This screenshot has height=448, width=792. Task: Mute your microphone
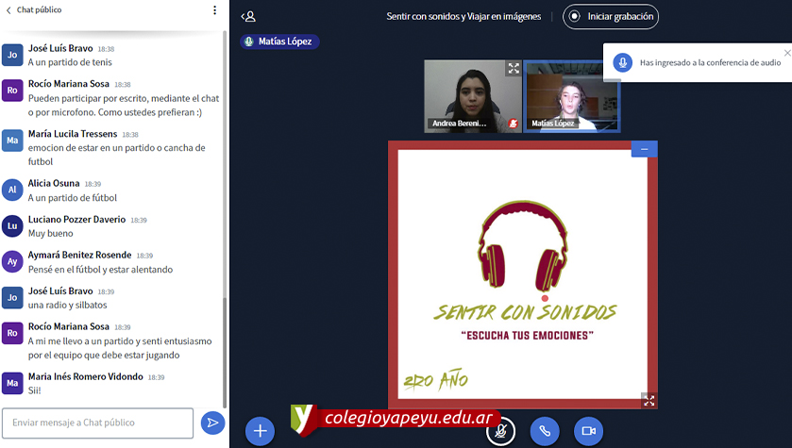(500, 431)
